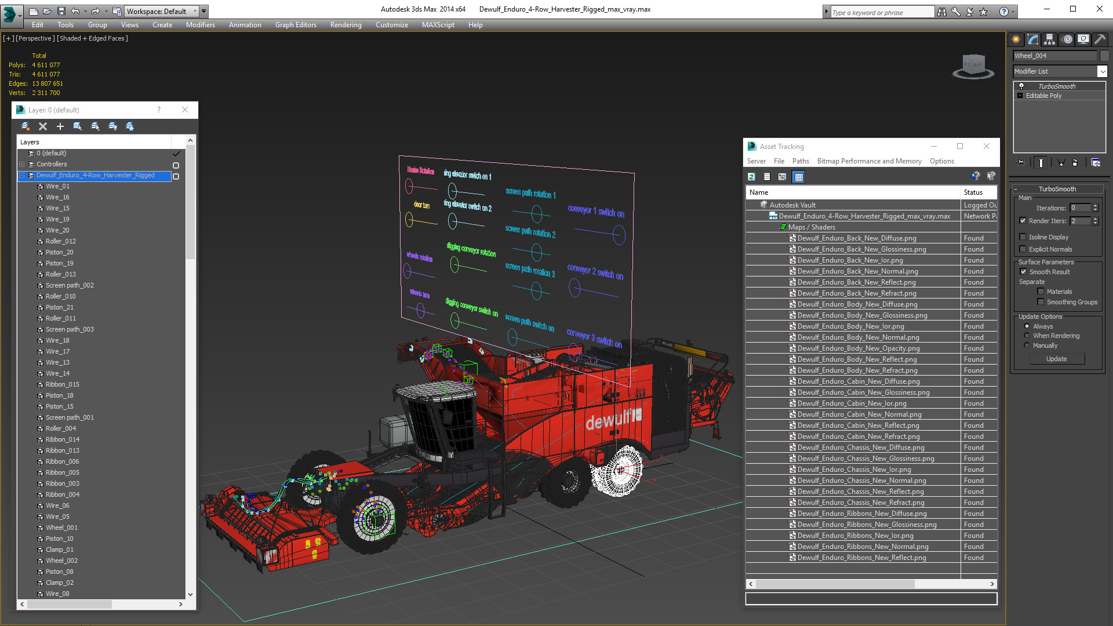Image resolution: width=1113 pixels, height=626 pixels.
Task: Click the Save File floppy icon
Action: point(61,11)
